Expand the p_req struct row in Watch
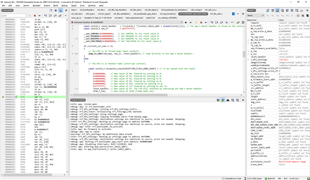 click(x=248, y=51)
